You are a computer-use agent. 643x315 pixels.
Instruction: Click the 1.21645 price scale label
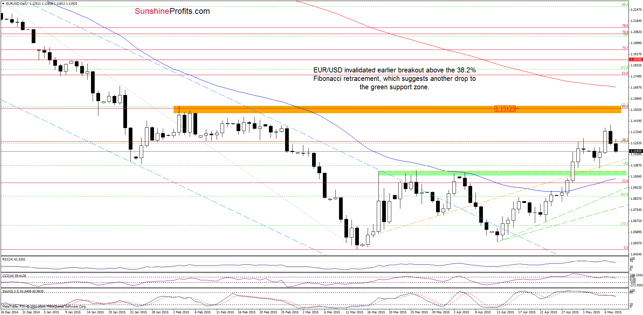tap(636, 21)
